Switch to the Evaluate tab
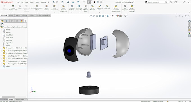The image size is (191, 102). point(31,15)
